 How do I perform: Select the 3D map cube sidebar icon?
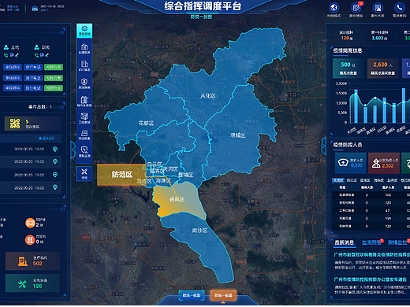[x=84, y=118]
